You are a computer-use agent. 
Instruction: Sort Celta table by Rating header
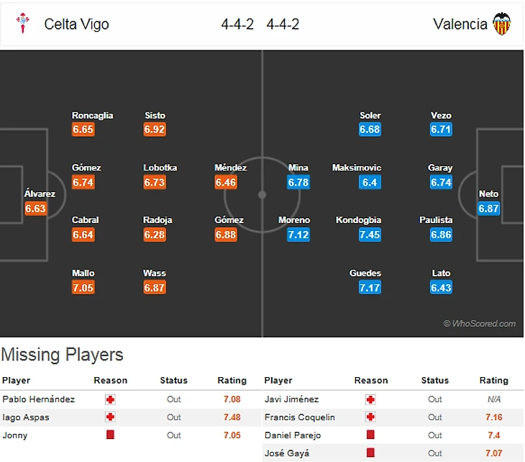click(x=232, y=380)
